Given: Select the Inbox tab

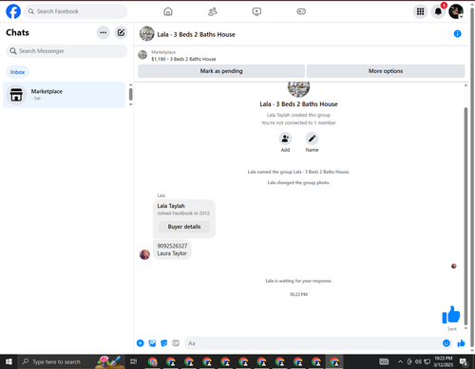Looking at the screenshot, I should point(17,72).
